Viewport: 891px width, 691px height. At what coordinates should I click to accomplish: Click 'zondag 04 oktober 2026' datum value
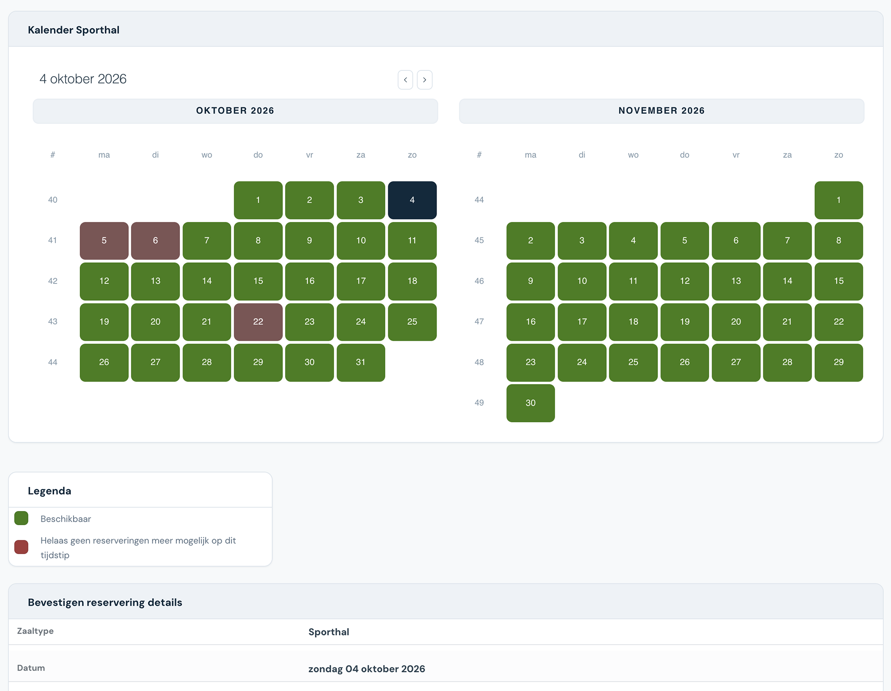tap(367, 669)
